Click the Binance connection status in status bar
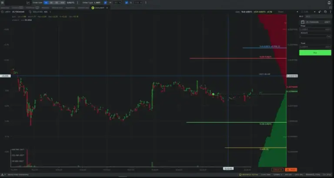The image size is (334, 178). pyautogui.click(x=249, y=175)
